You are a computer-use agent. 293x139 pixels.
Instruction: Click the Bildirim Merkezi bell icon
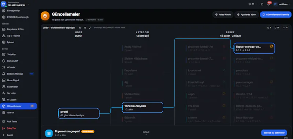(4, 74)
